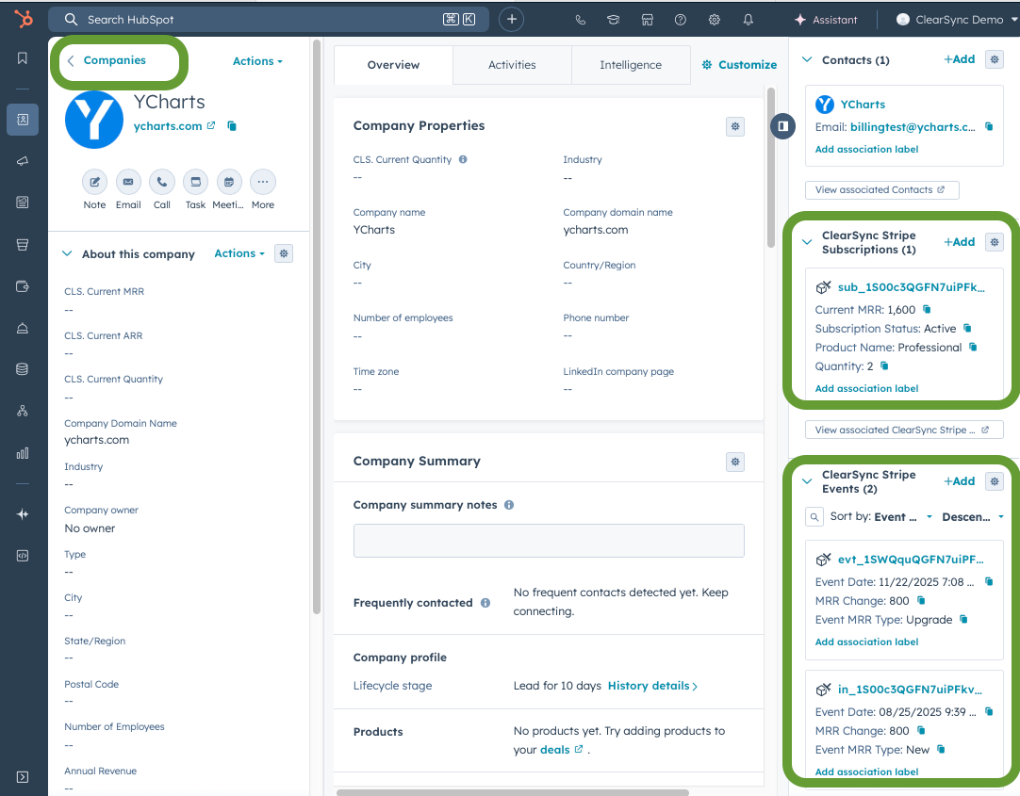Open gear settings on Company Summary card

click(x=735, y=462)
